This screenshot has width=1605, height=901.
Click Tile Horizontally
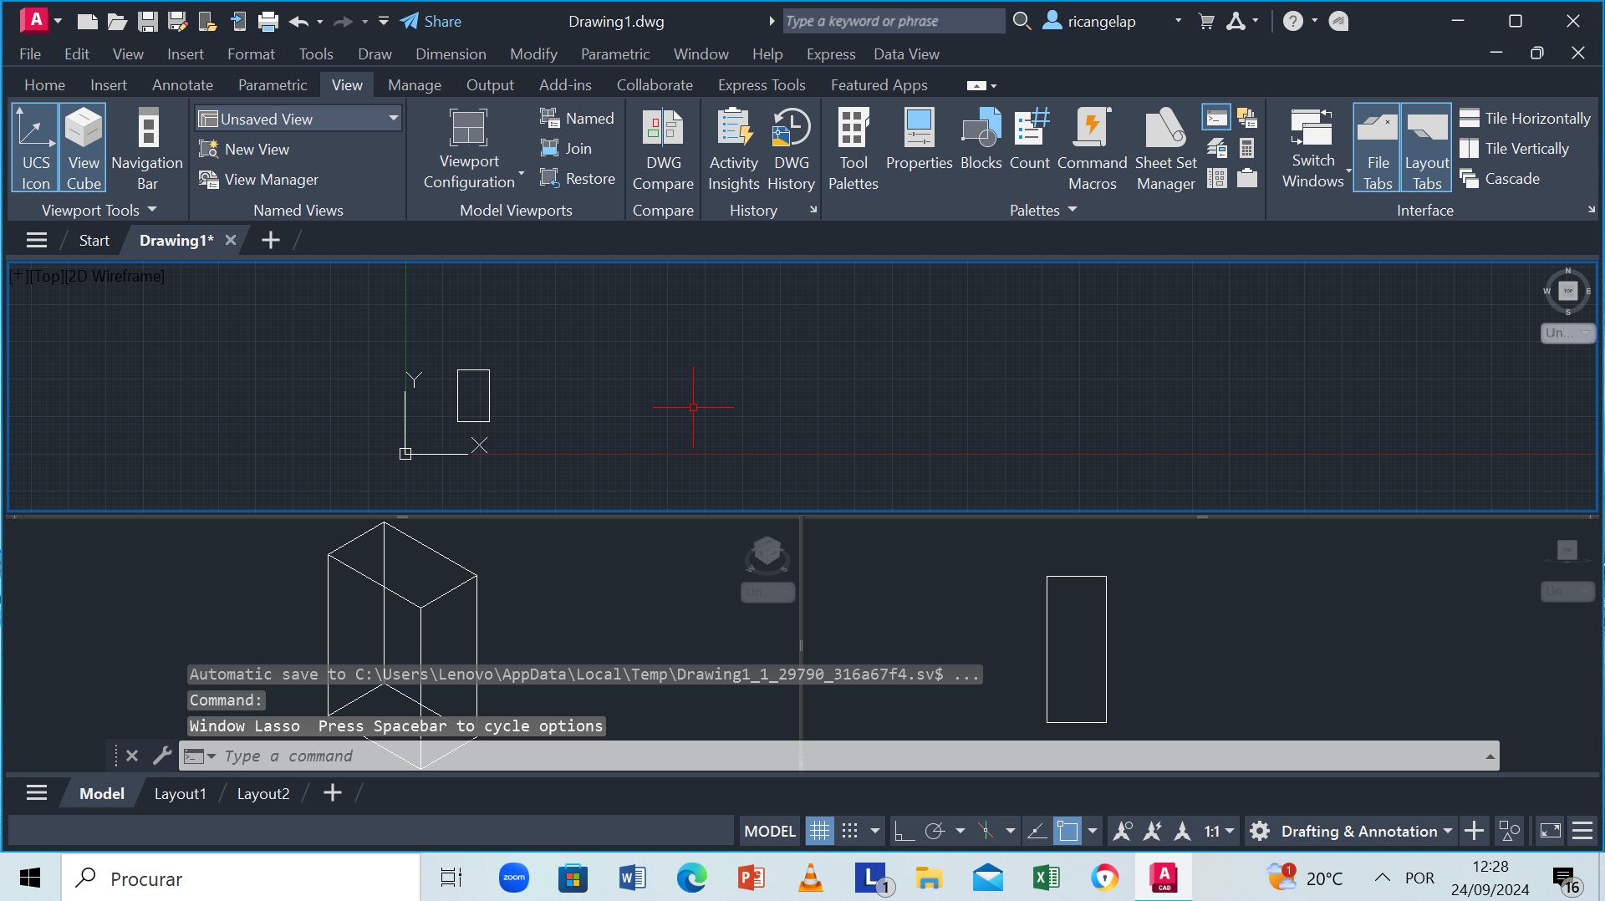click(1525, 118)
